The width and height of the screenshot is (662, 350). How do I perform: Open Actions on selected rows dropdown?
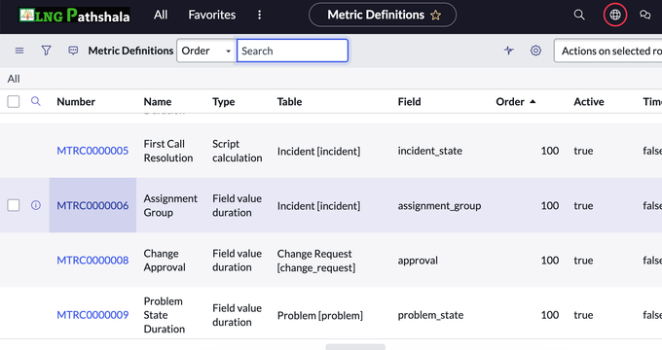tap(607, 51)
